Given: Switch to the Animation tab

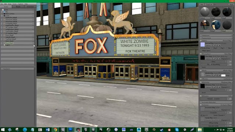Looking at the screenshot, I should click(x=30, y=7).
